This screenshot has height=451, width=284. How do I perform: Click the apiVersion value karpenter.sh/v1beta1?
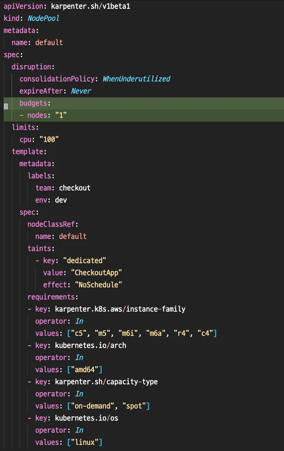click(90, 7)
